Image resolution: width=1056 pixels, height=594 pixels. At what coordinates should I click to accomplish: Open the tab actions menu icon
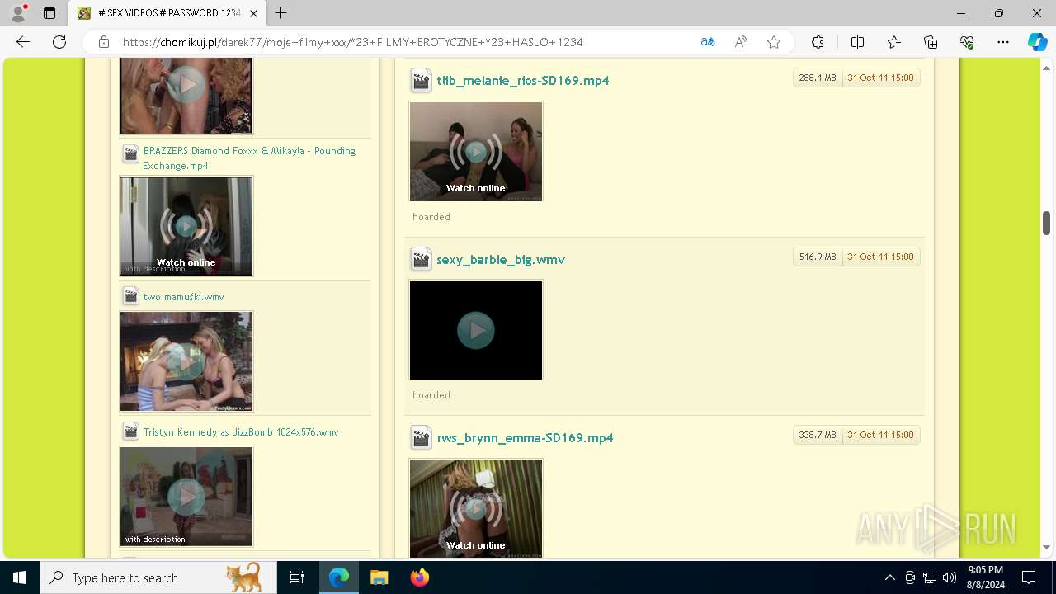(49, 13)
